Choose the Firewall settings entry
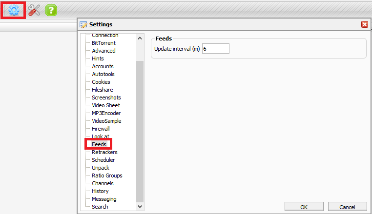This screenshot has height=214, width=372. (x=101, y=129)
